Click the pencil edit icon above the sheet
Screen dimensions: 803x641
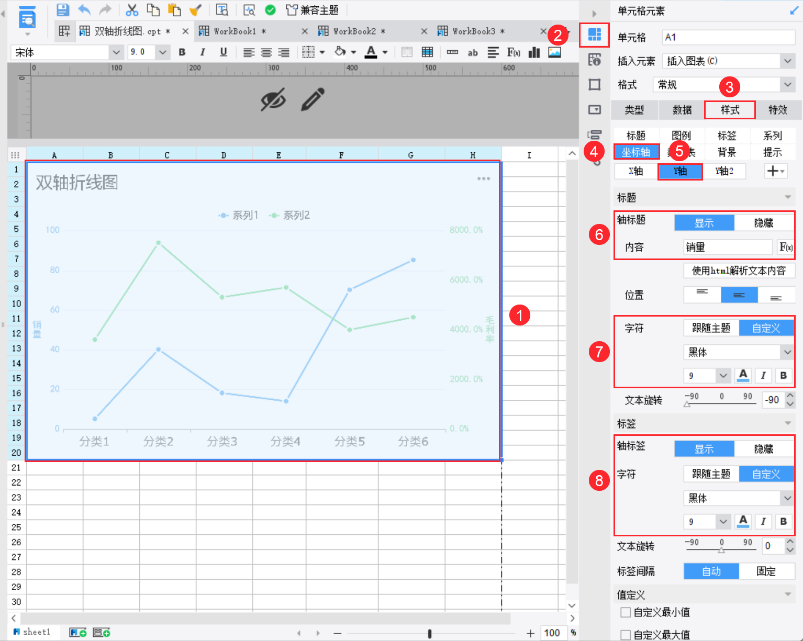pyautogui.click(x=313, y=99)
